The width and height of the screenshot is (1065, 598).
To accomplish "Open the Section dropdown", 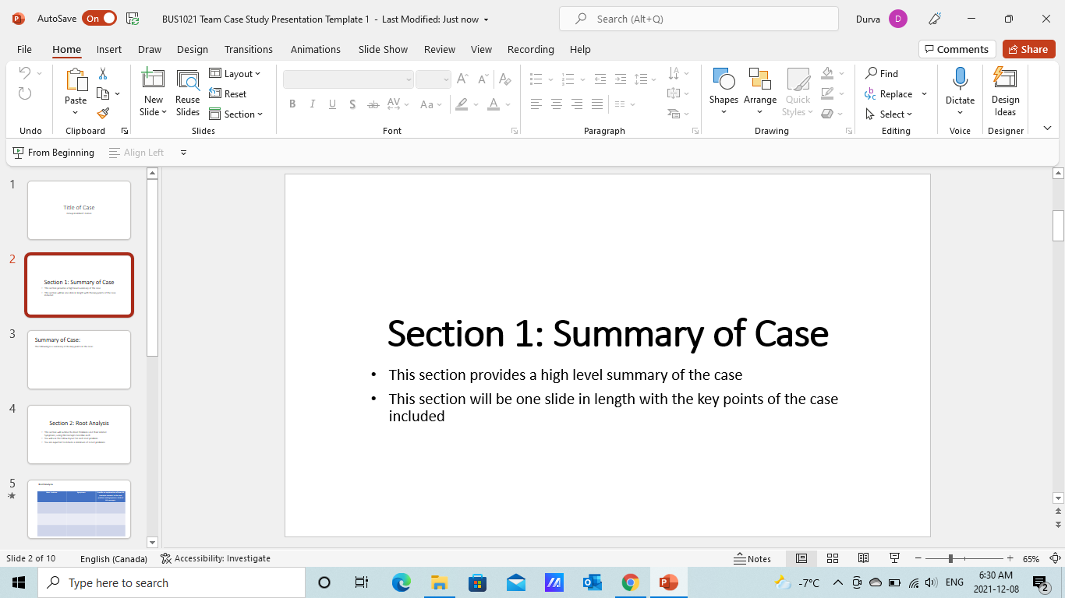I will pos(236,114).
